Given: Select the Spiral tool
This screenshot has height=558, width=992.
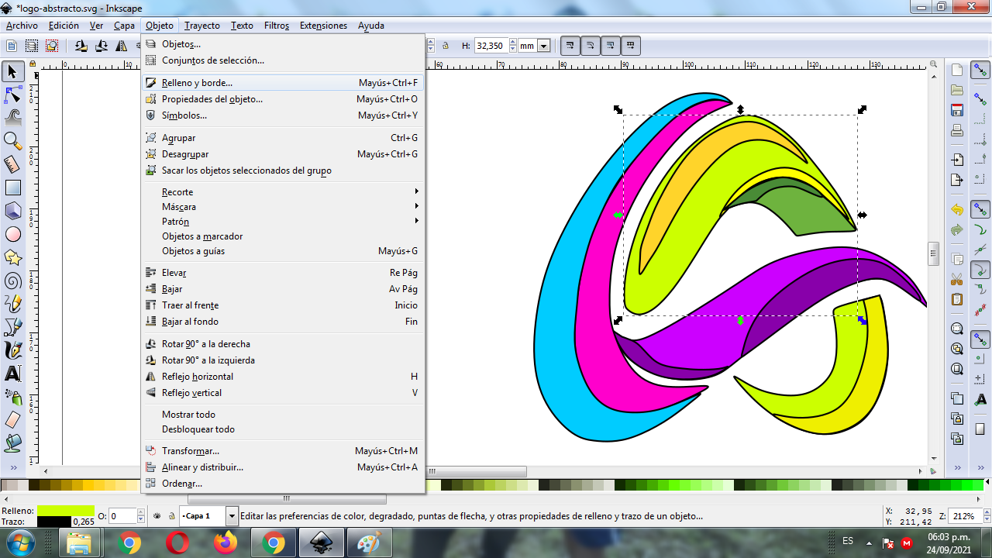Looking at the screenshot, I should pyautogui.click(x=12, y=281).
